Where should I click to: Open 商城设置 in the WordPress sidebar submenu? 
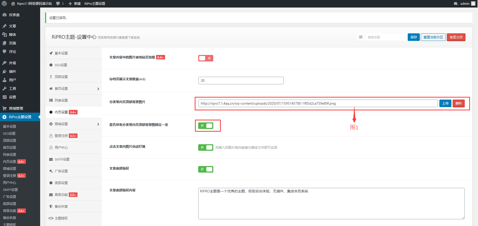tap(10, 169)
